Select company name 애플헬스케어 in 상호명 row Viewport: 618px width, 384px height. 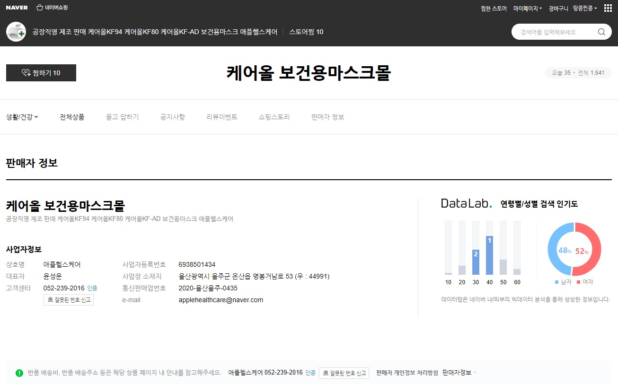[x=62, y=264]
